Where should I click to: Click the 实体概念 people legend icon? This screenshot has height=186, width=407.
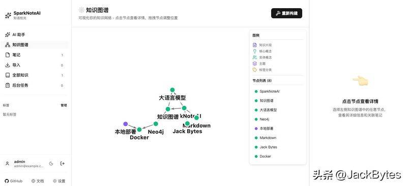pyautogui.click(x=255, y=57)
